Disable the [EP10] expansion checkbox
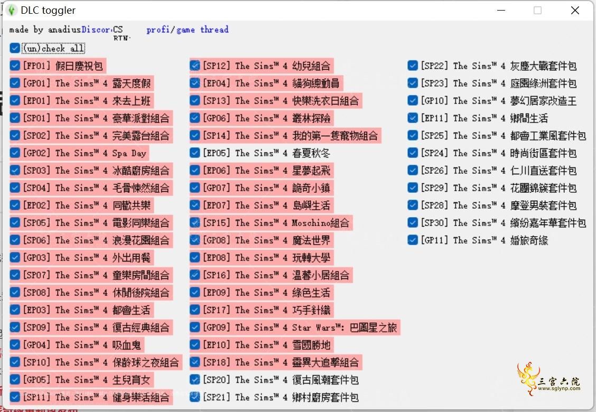Screen dimensions: 596x412 (194, 345)
